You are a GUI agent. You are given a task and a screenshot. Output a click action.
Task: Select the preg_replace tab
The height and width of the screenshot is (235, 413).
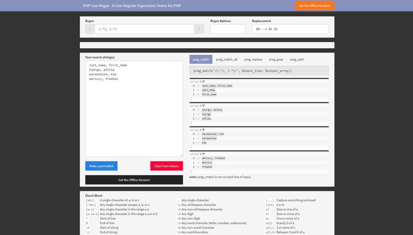pos(253,60)
